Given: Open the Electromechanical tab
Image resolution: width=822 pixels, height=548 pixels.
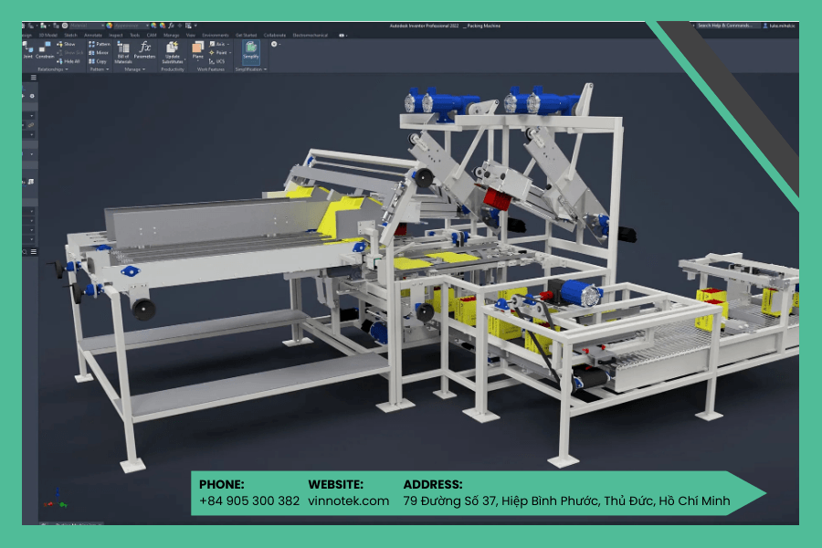Looking at the screenshot, I should 310,35.
